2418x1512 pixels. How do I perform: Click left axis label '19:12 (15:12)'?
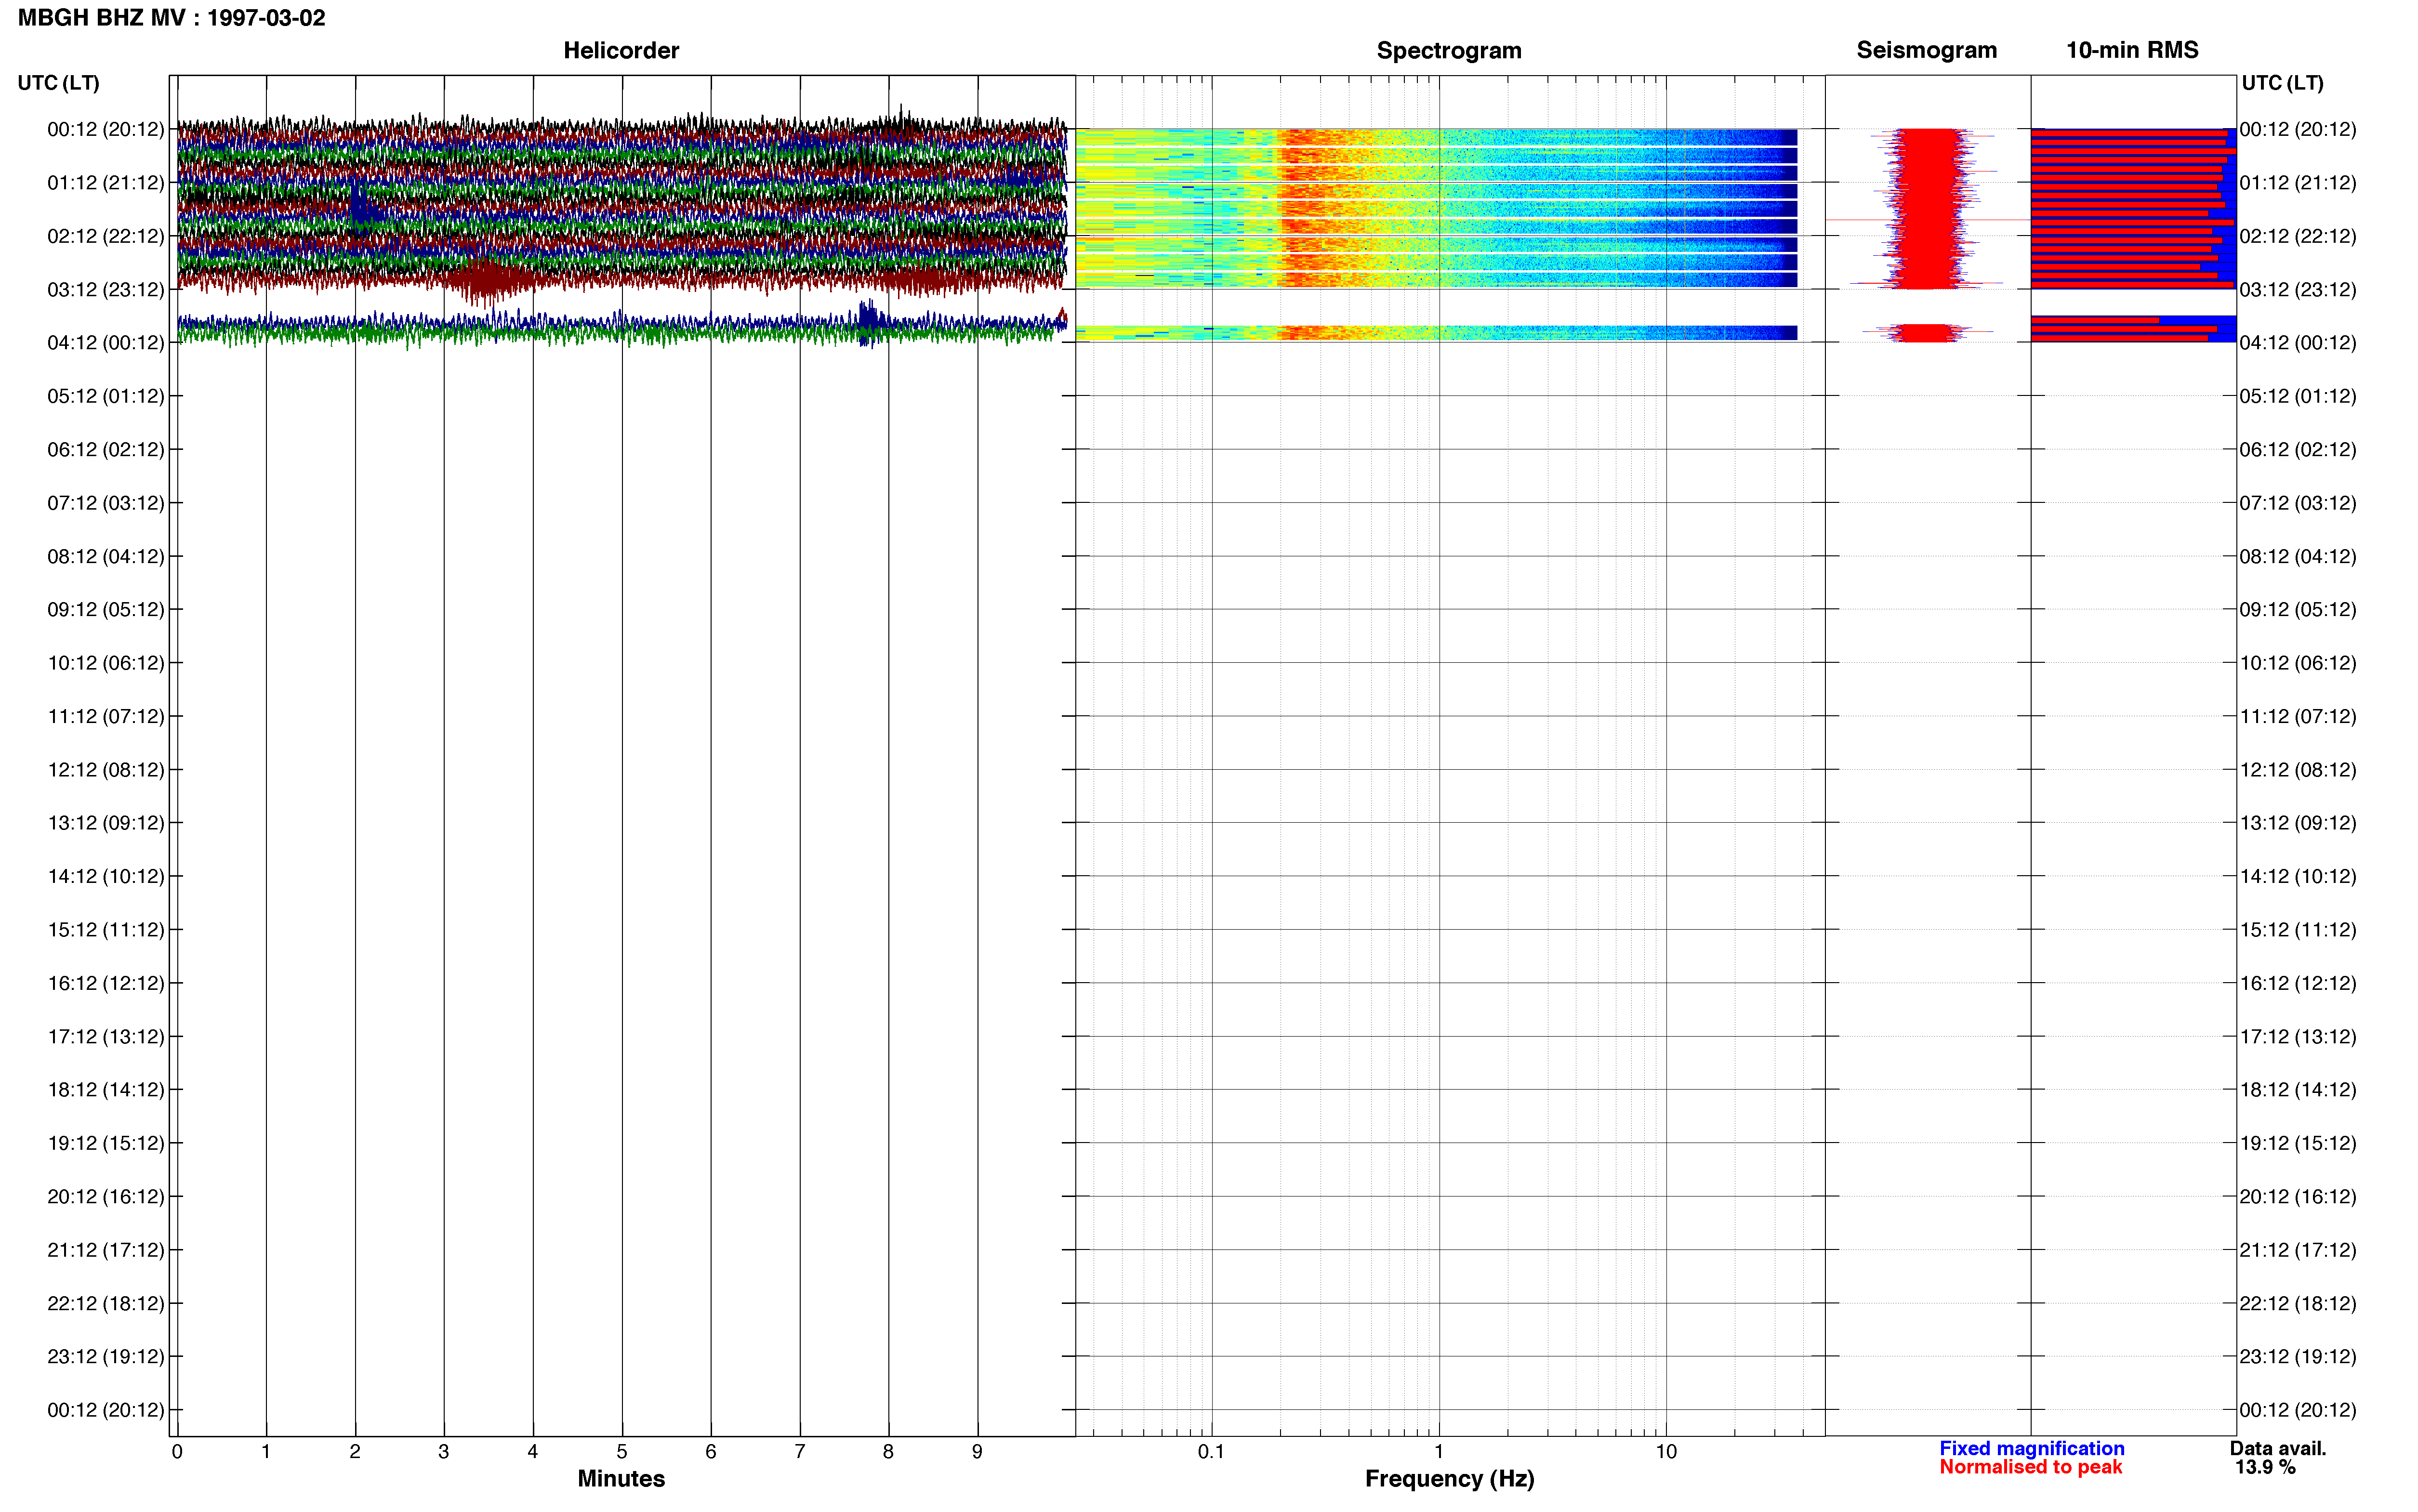[106, 1143]
